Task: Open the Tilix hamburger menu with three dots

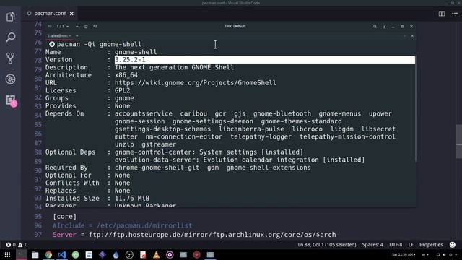Action: [x=384, y=26]
